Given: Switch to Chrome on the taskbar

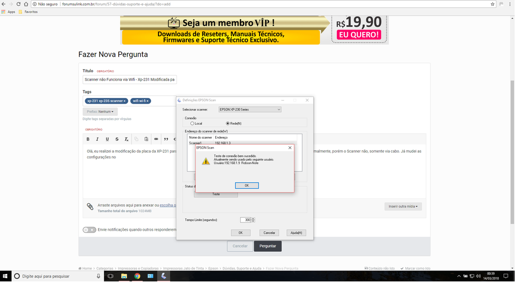Looking at the screenshot, I should point(137,276).
